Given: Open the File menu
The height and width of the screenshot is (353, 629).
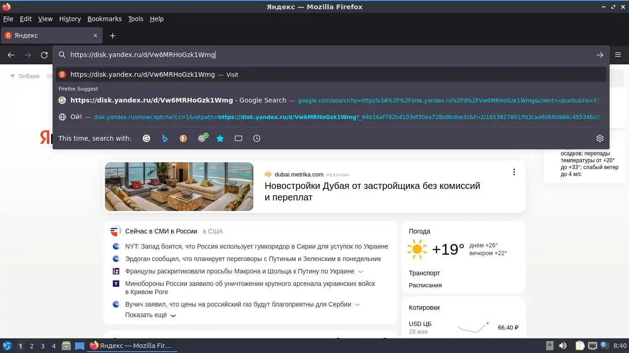Looking at the screenshot, I should [x=8, y=19].
